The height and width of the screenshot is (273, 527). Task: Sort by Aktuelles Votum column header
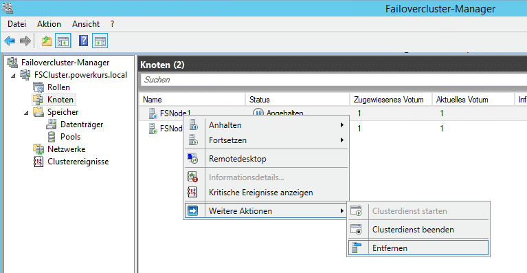(x=473, y=100)
